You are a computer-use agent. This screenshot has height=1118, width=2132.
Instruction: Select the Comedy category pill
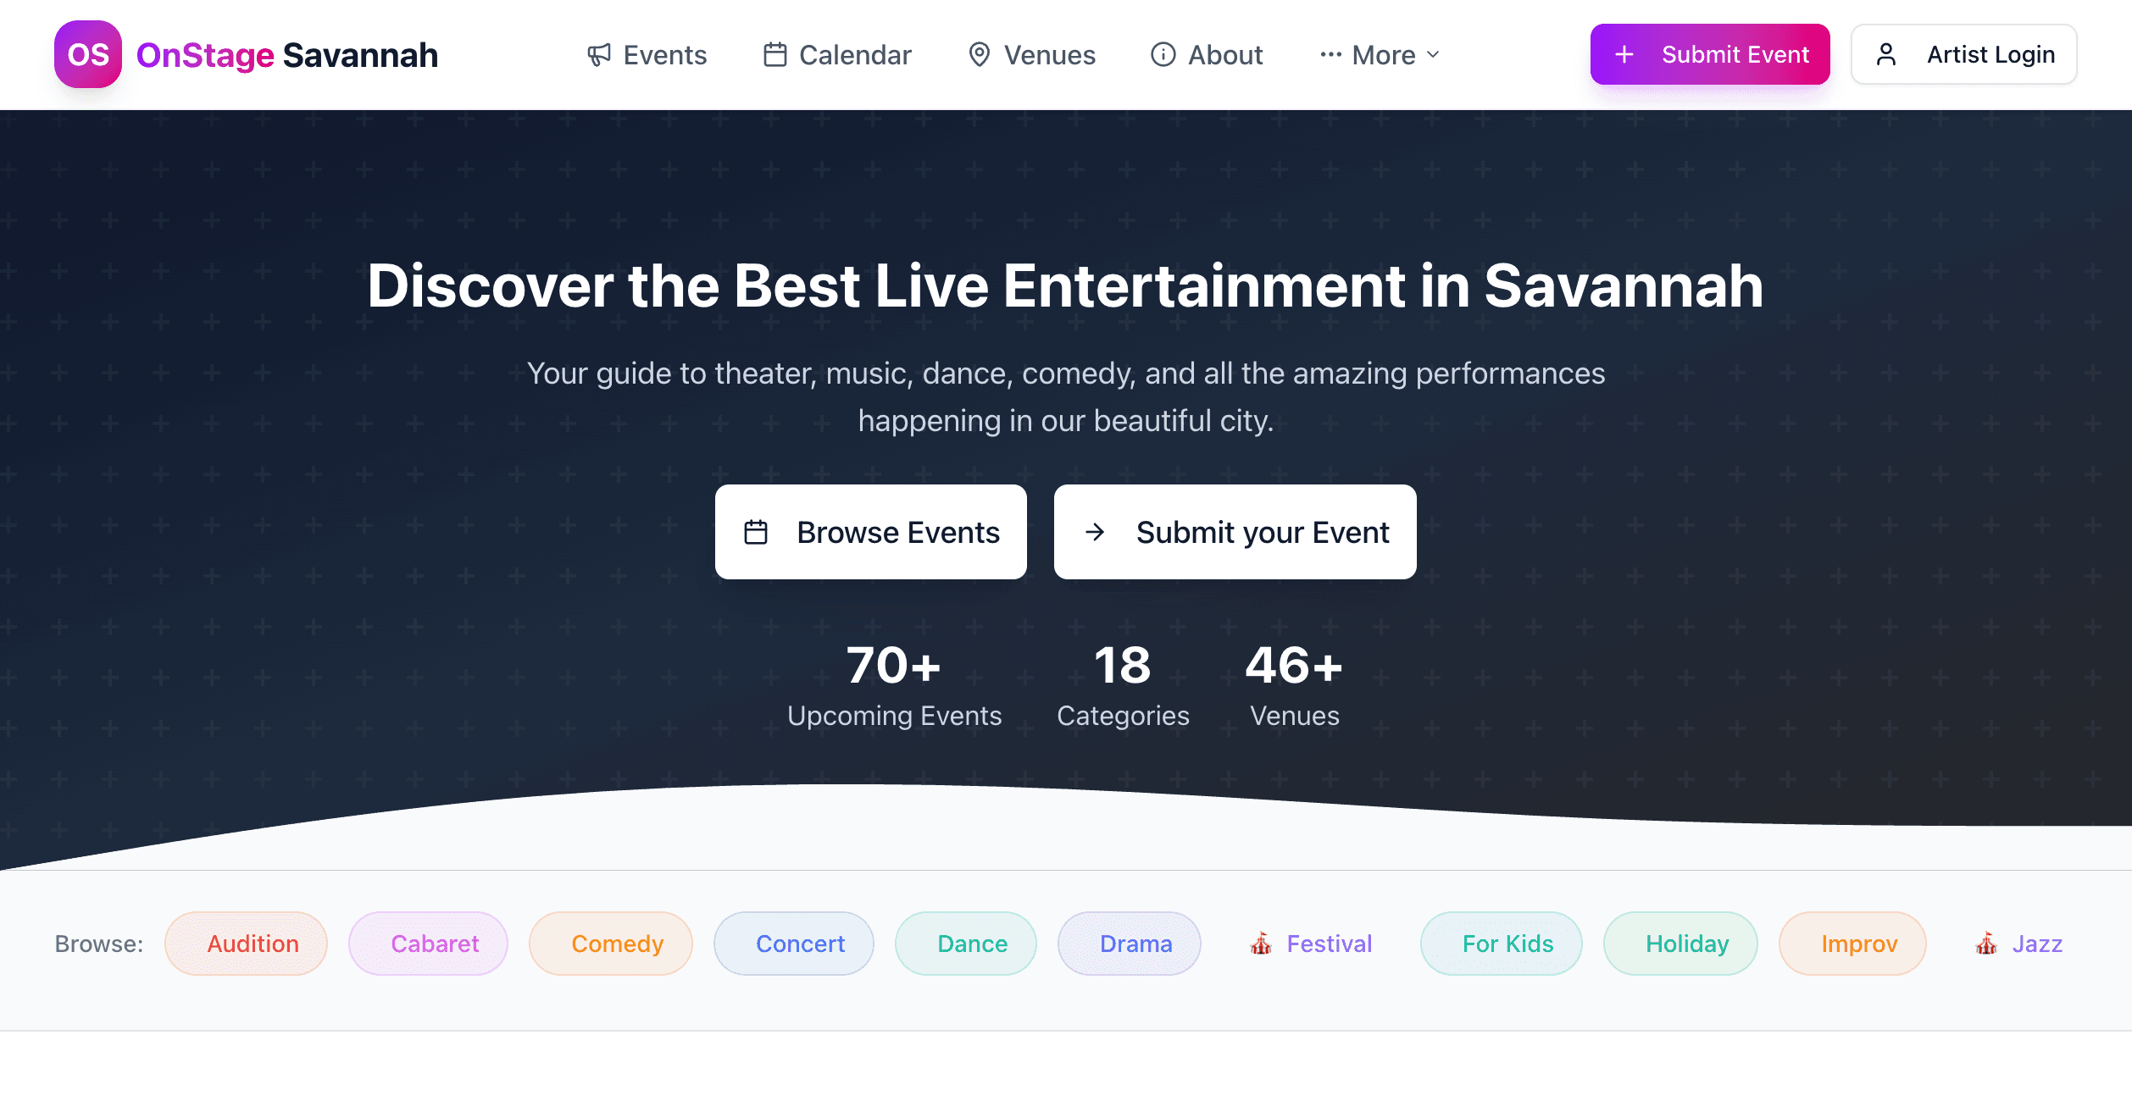610,943
